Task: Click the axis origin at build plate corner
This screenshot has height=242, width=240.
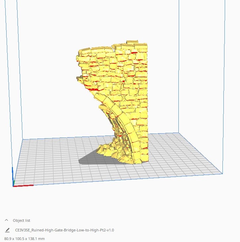Action: tap(14, 185)
